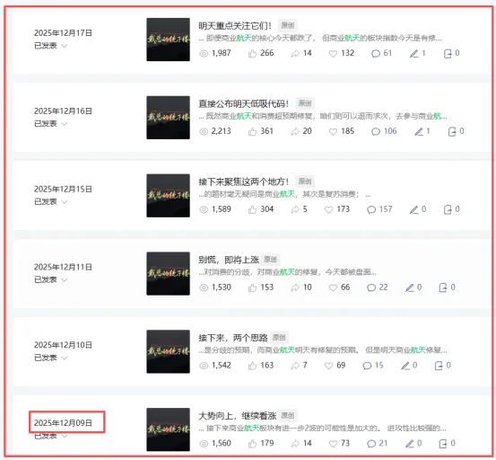Click the thumbnail of 接下来聚焦这两个地方 article
Image resolution: width=496 pixels, height=460 pixels.
[168, 196]
